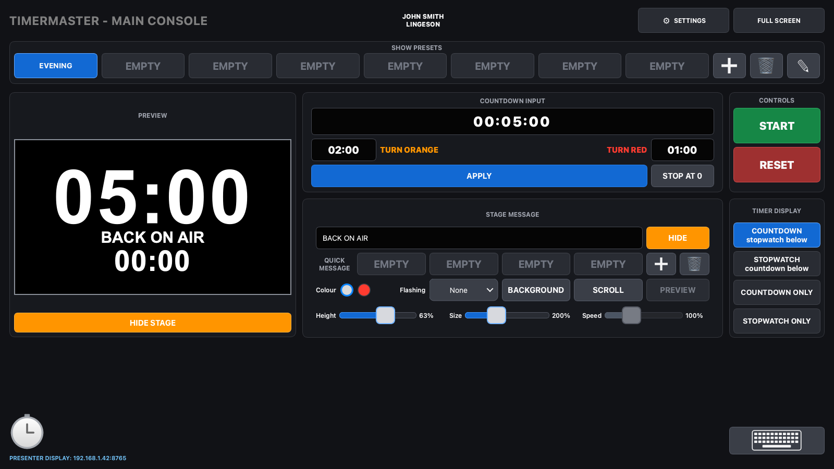The width and height of the screenshot is (834, 469).
Task: Select the EMPTY preset next to EVENING
Action: tap(143, 66)
